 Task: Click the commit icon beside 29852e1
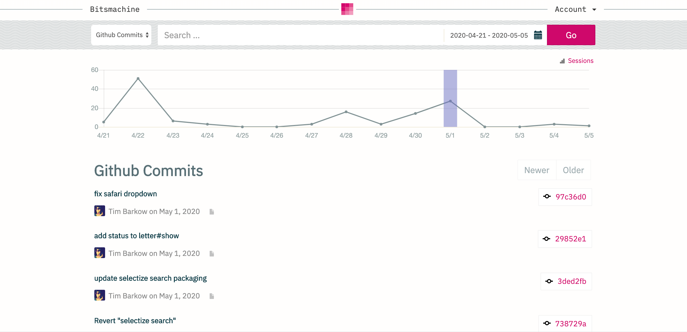(x=547, y=239)
